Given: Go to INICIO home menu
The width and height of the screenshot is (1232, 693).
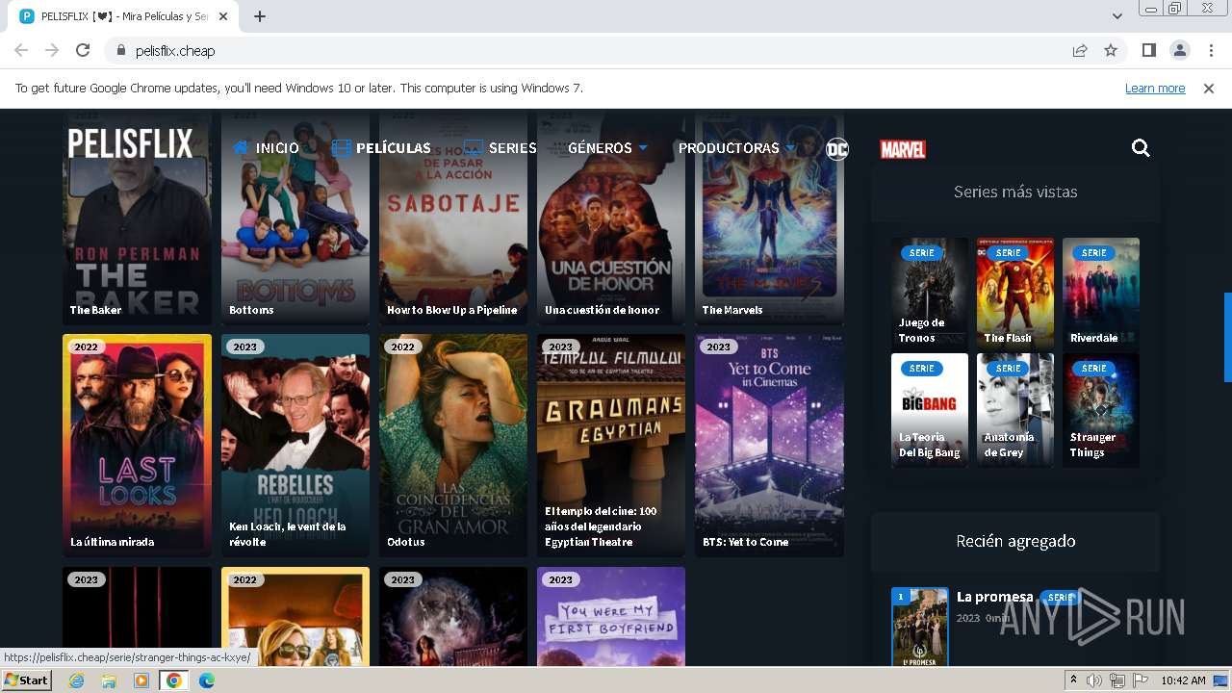Looking at the screenshot, I should click(x=267, y=148).
